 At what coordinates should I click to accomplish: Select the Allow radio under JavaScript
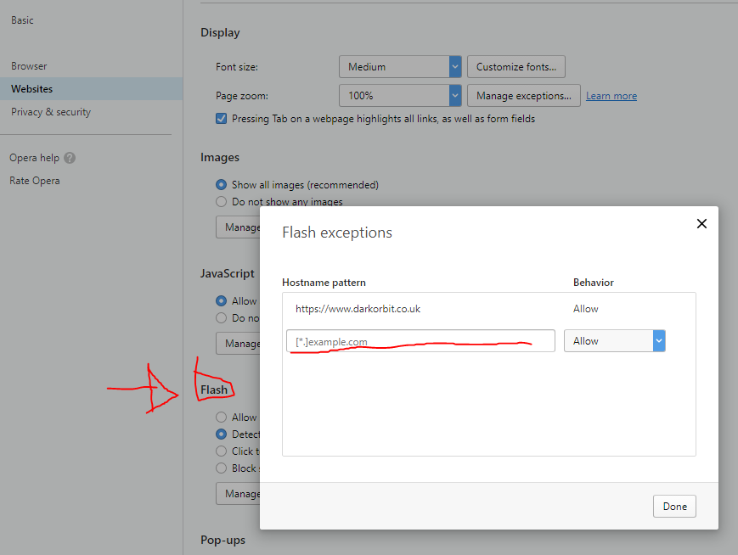[222, 301]
